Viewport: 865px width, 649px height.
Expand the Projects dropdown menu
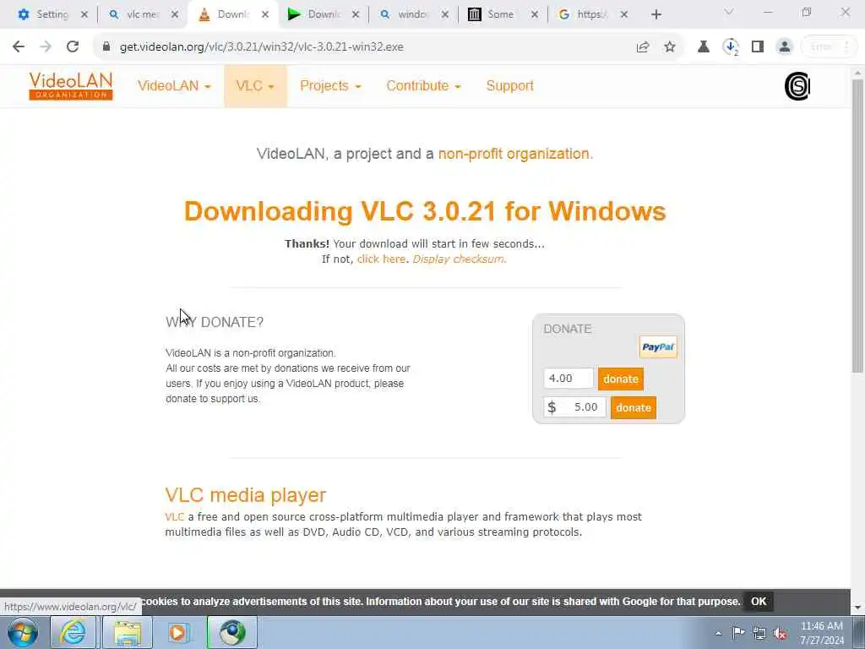tap(330, 86)
